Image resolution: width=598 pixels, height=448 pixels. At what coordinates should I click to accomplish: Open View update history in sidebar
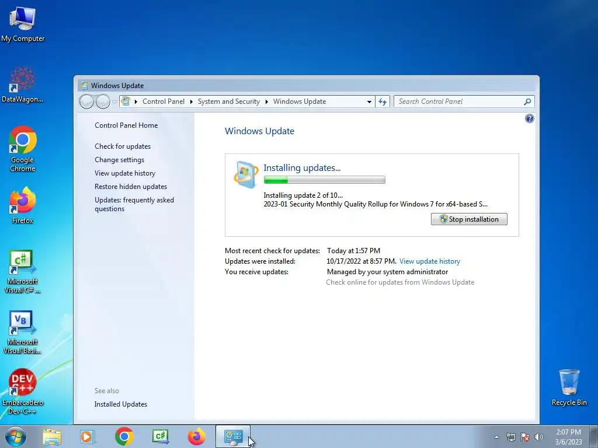[x=125, y=173]
